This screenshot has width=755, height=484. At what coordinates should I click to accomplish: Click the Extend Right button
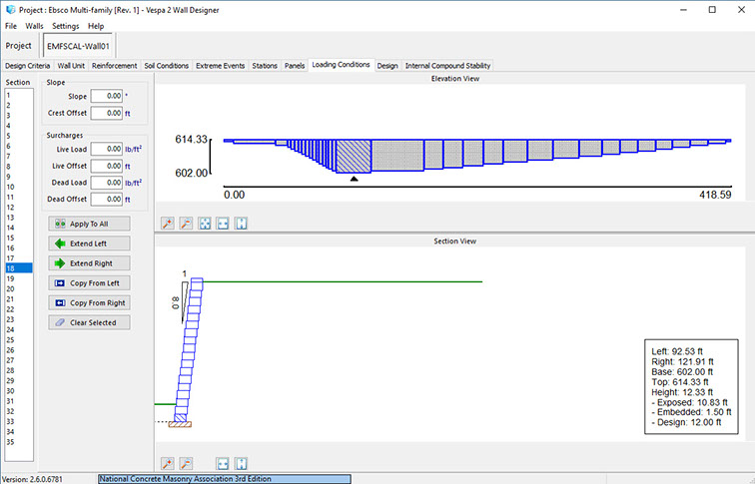88,263
